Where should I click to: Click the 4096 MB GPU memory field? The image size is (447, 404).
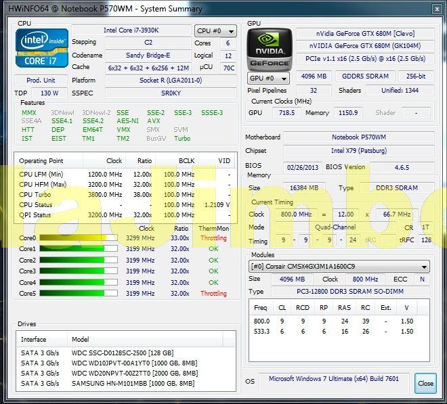click(x=314, y=76)
